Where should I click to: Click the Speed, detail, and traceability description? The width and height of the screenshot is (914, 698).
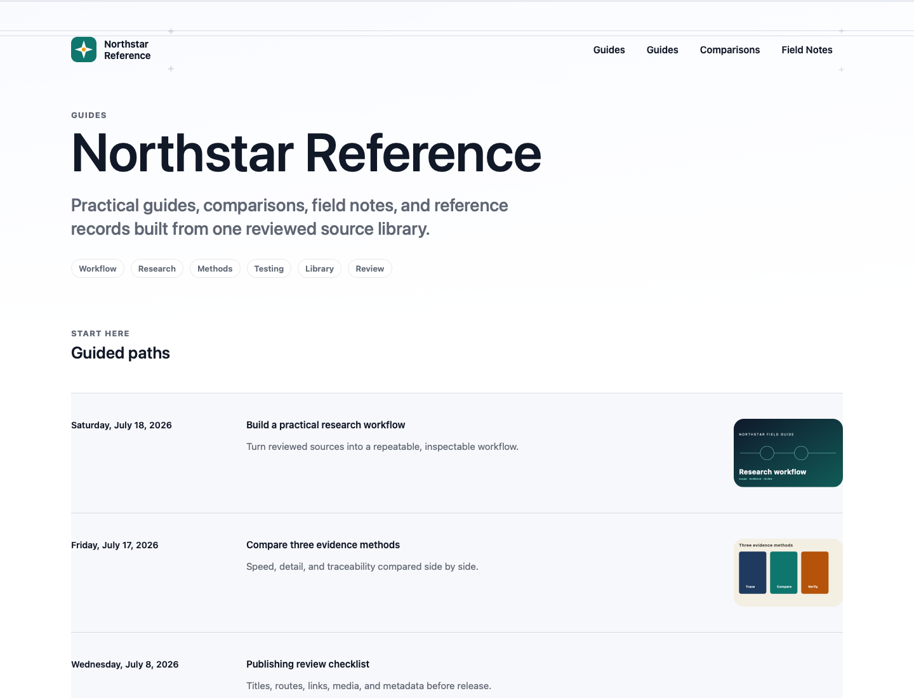click(x=362, y=567)
